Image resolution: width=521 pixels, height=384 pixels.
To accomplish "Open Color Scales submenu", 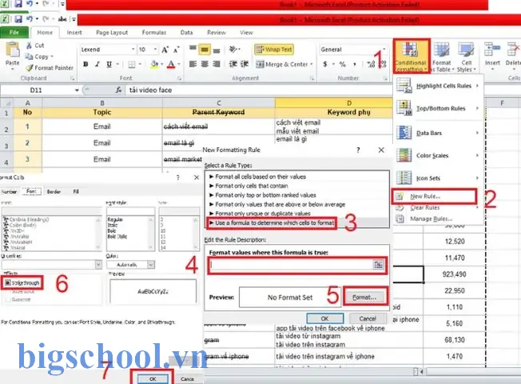I will 438,155.
